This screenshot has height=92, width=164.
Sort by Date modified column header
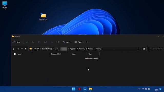point(56,54)
